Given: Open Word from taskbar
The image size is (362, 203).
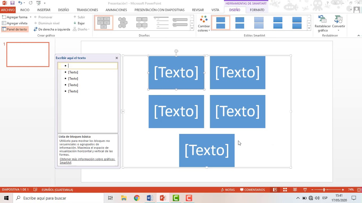Looking at the screenshot, I should [x=150, y=198].
